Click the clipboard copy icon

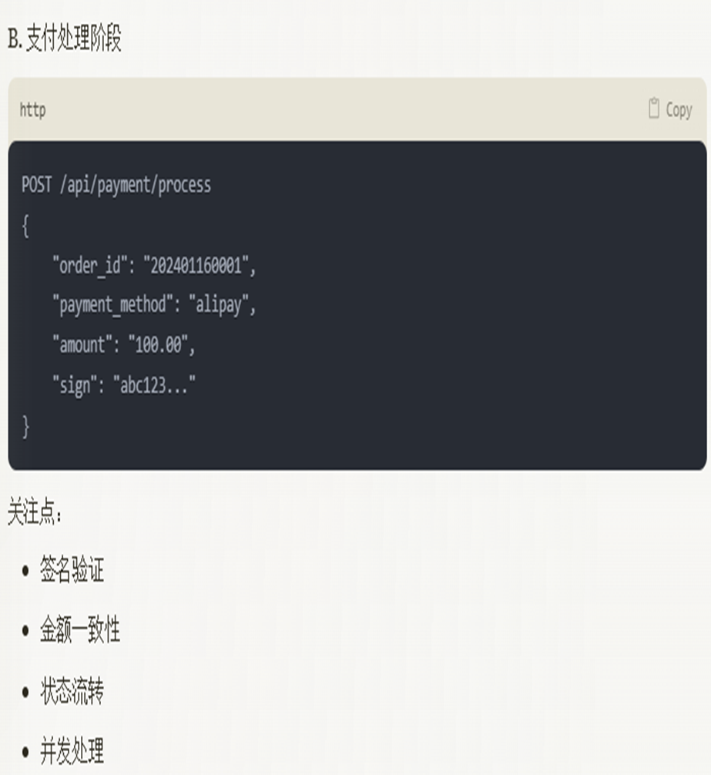coord(653,109)
